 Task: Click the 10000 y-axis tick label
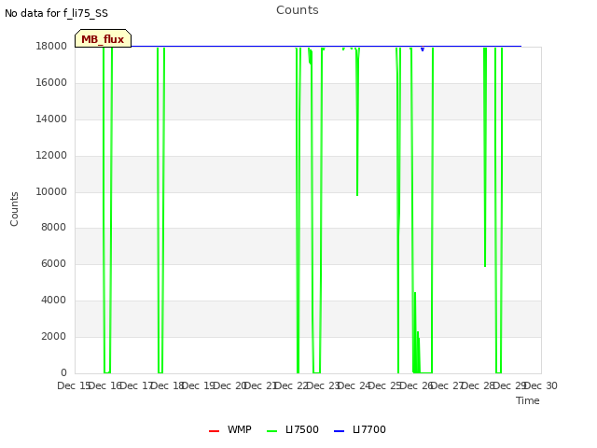coord(51,191)
